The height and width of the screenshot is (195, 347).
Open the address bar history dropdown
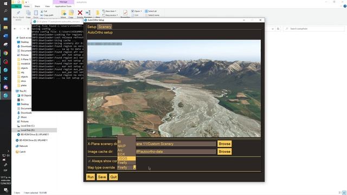272,29
